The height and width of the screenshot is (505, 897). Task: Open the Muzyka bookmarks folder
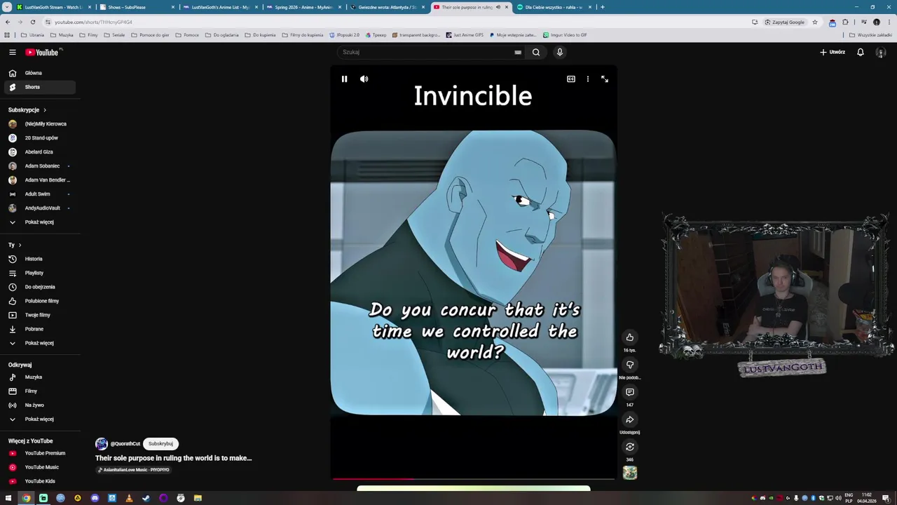tap(62, 35)
